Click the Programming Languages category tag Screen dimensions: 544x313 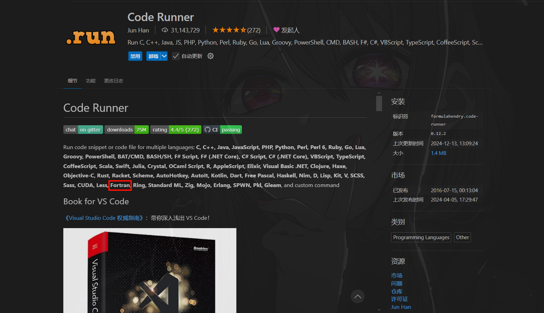(421, 237)
